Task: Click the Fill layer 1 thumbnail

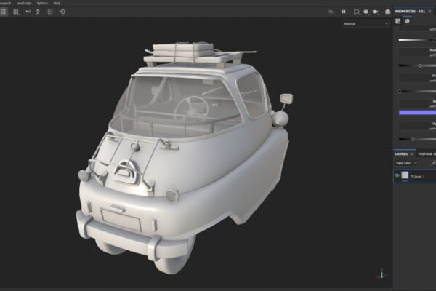Action: [x=405, y=175]
